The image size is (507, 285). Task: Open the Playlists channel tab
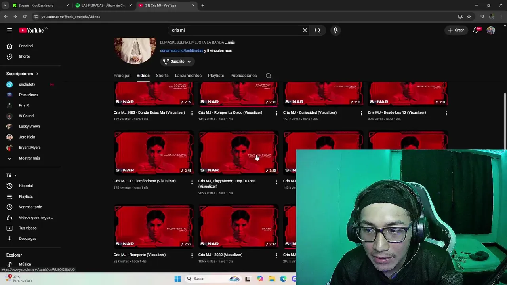tap(216, 76)
